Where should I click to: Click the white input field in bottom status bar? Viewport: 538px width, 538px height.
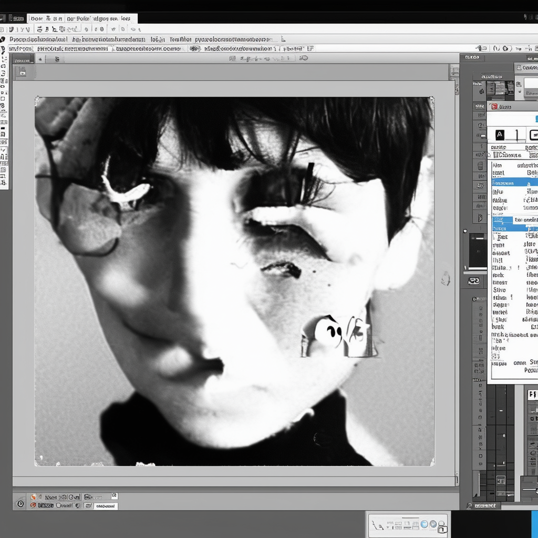(105, 506)
